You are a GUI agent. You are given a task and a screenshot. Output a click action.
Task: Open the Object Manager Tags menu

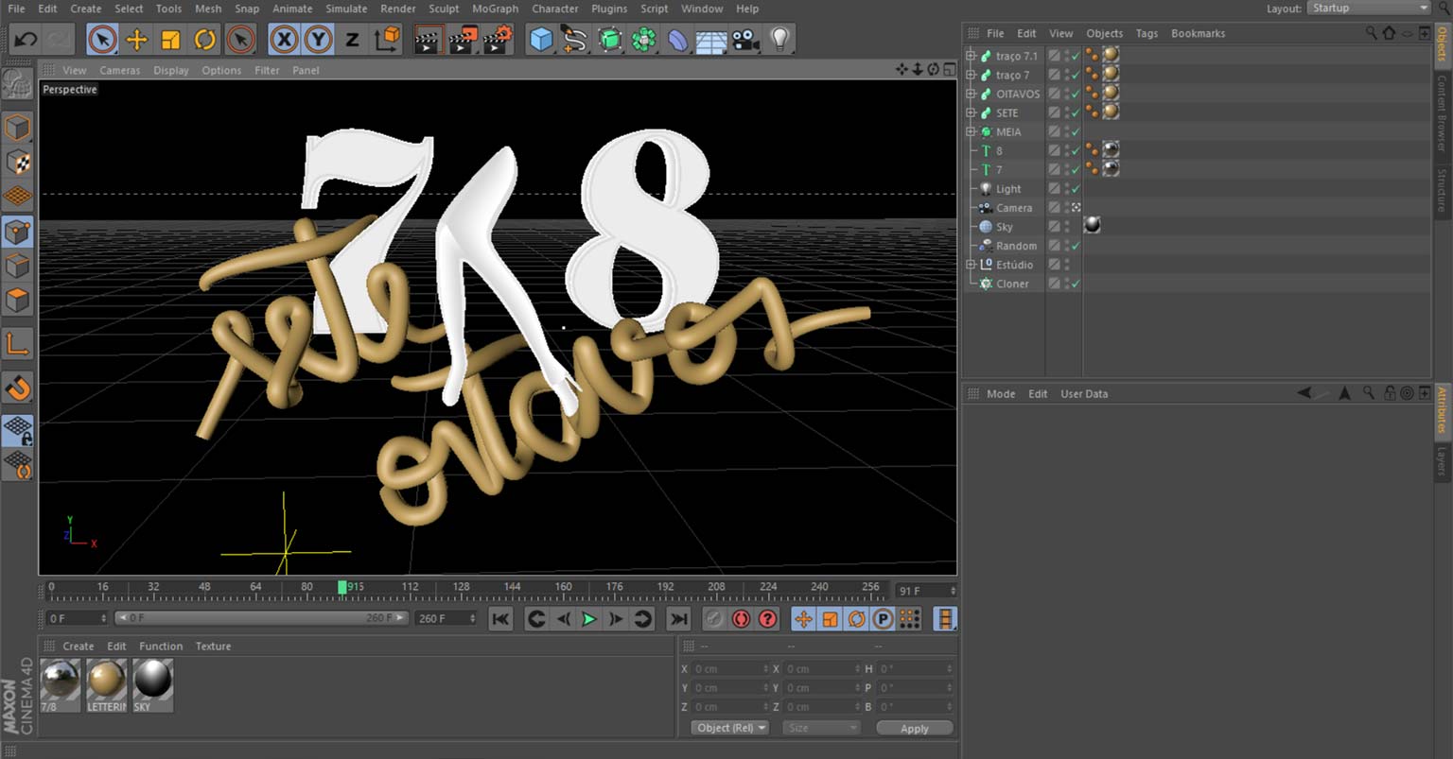(1147, 33)
